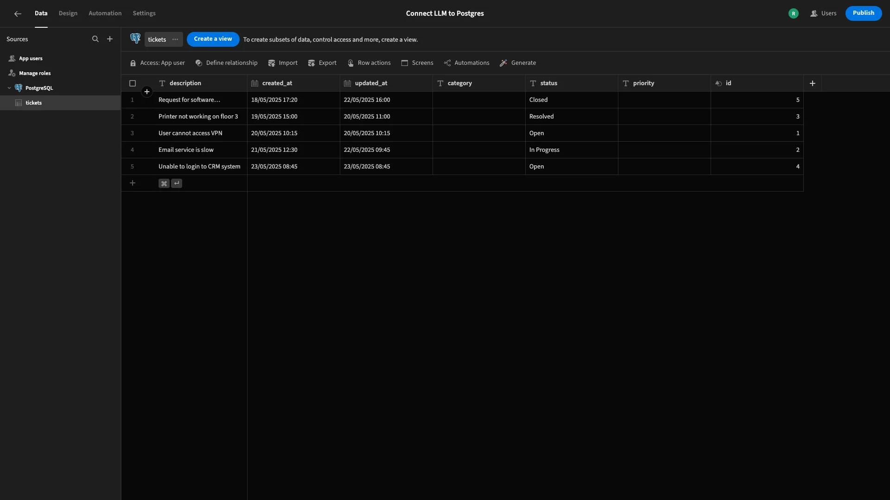The height and width of the screenshot is (500, 890).
Task: Click the Automations flow icon
Action: click(x=447, y=63)
